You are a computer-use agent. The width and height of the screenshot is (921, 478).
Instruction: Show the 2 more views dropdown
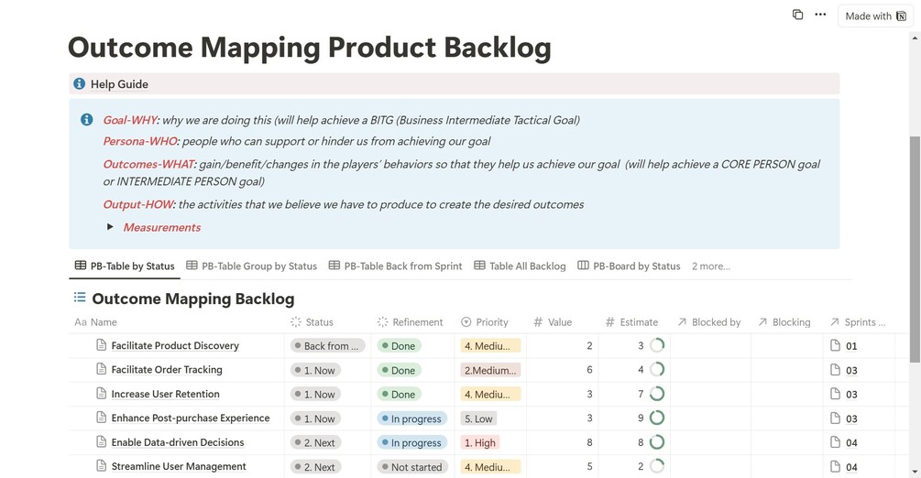point(710,266)
